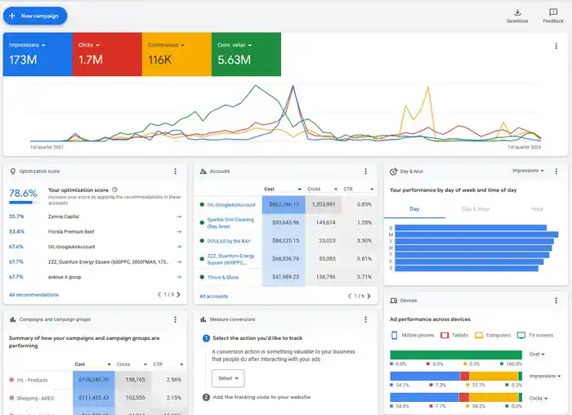Click the Monday impressions bar
This screenshot has height=415, width=572.
(x=476, y=234)
